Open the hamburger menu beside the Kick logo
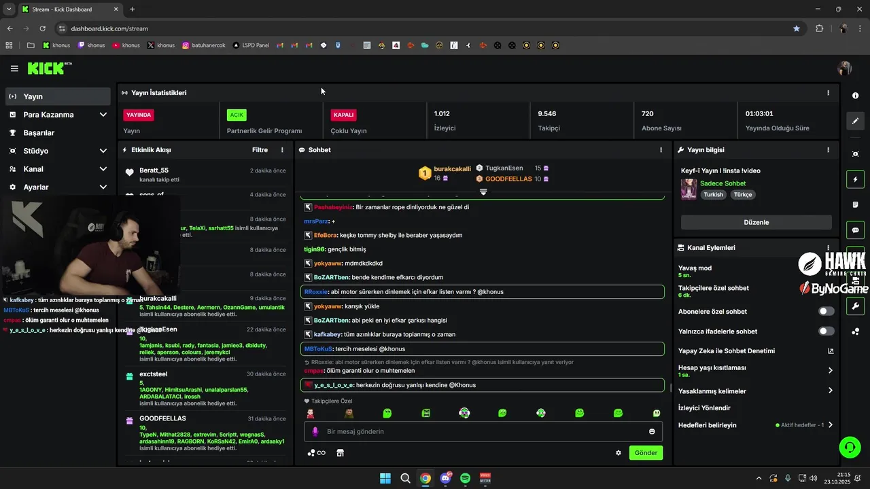Viewport: 870px width, 489px height. 14,69
